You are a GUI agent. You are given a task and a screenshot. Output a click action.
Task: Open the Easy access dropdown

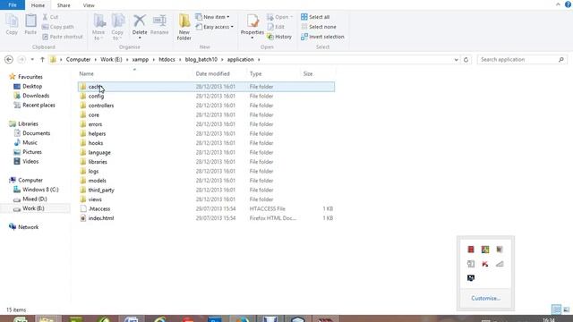[215, 27]
